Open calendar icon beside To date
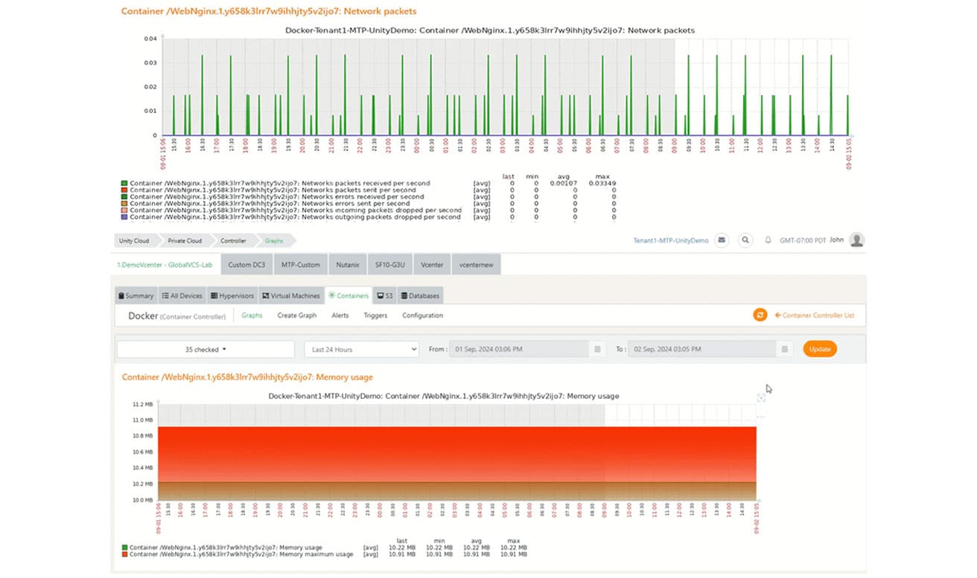Image resolution: width=977 pixels, height=578 pixels. pyautogui.click(x=784, y=349)
